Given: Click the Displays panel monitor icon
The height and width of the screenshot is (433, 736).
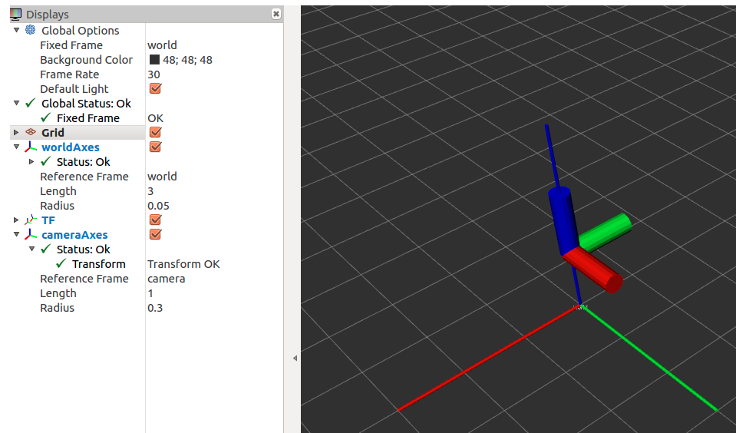Looking at the screenshot, I should pyautogui.click(x=15, y=15).
